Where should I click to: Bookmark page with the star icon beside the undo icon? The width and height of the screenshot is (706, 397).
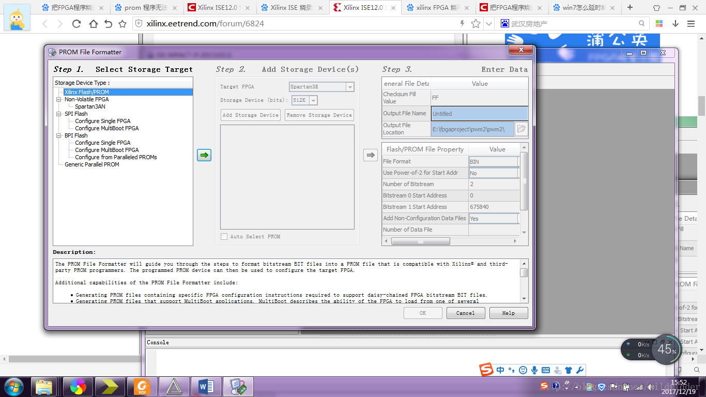point(122,24)
